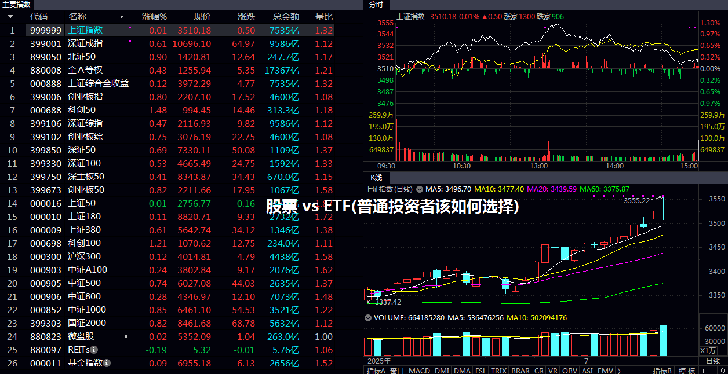Expand more indicators arrow after EMV

[619, 371]
